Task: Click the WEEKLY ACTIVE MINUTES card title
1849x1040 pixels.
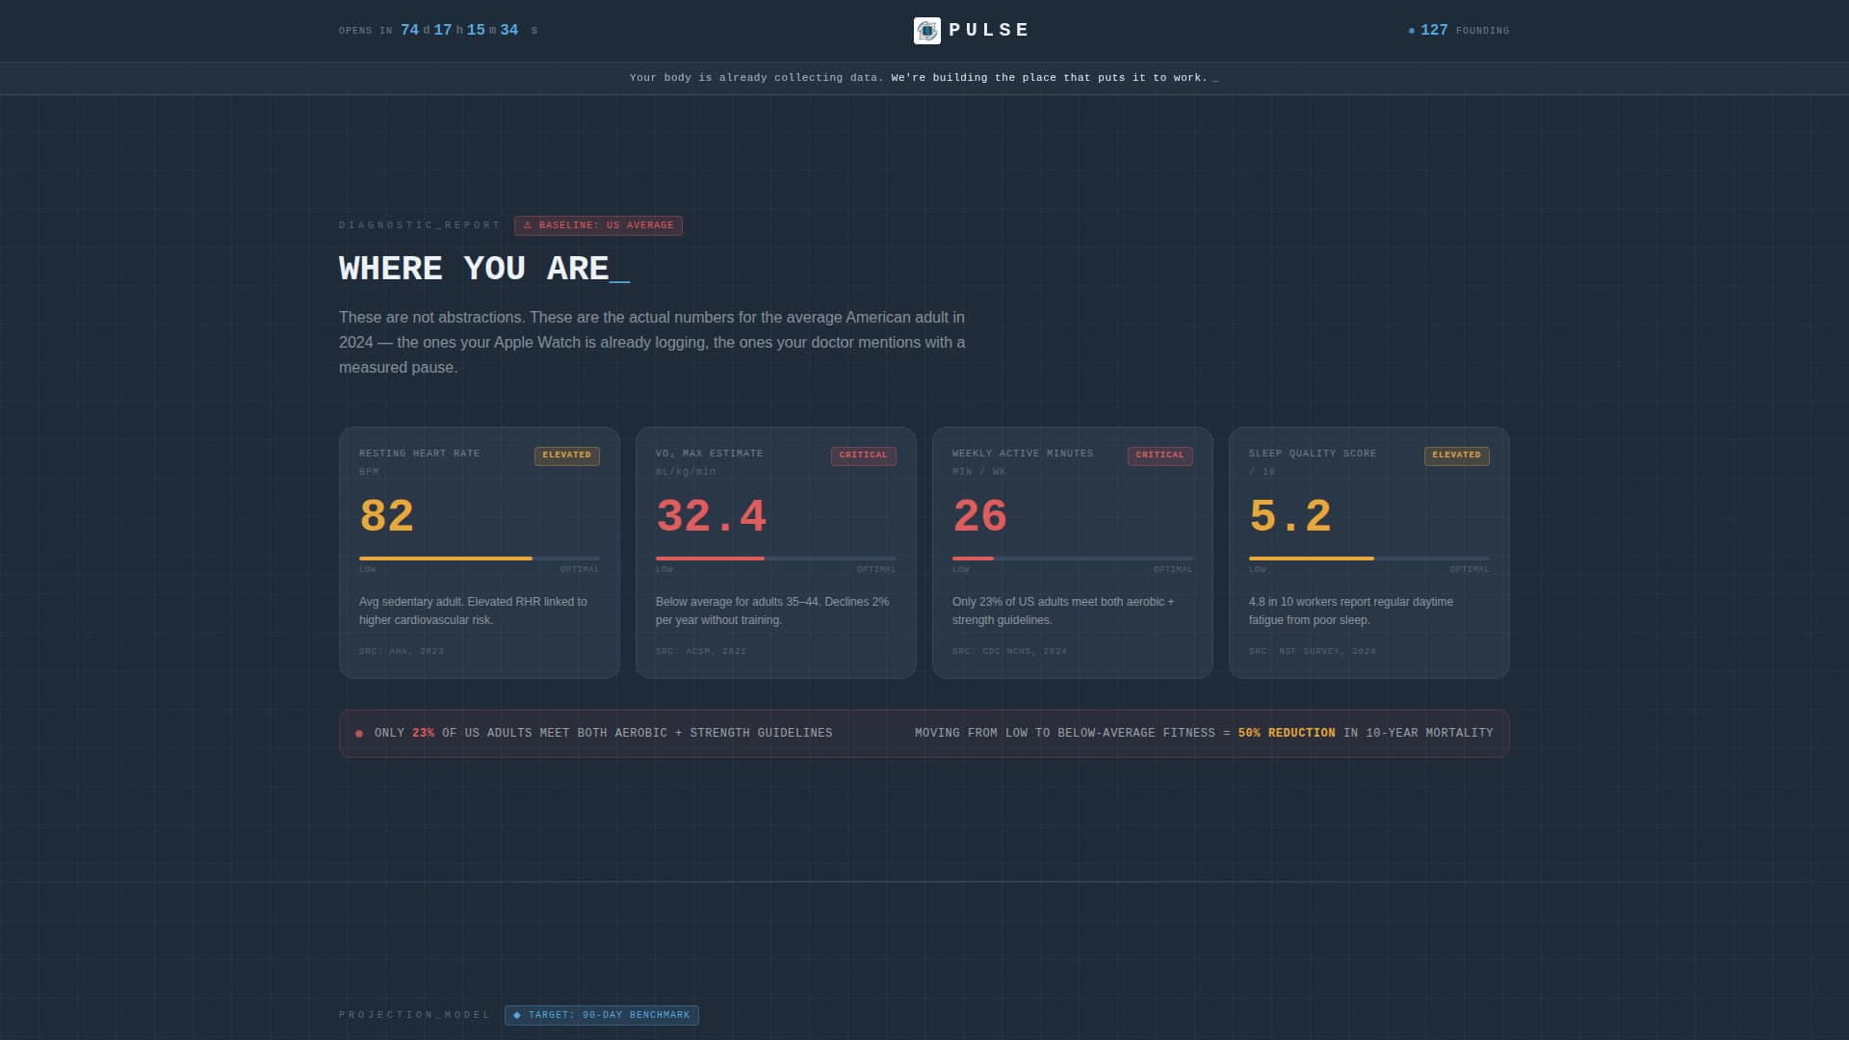Action: (x=1023, y=454)
